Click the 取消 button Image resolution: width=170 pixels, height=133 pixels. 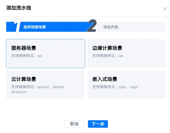pos(74,124)
